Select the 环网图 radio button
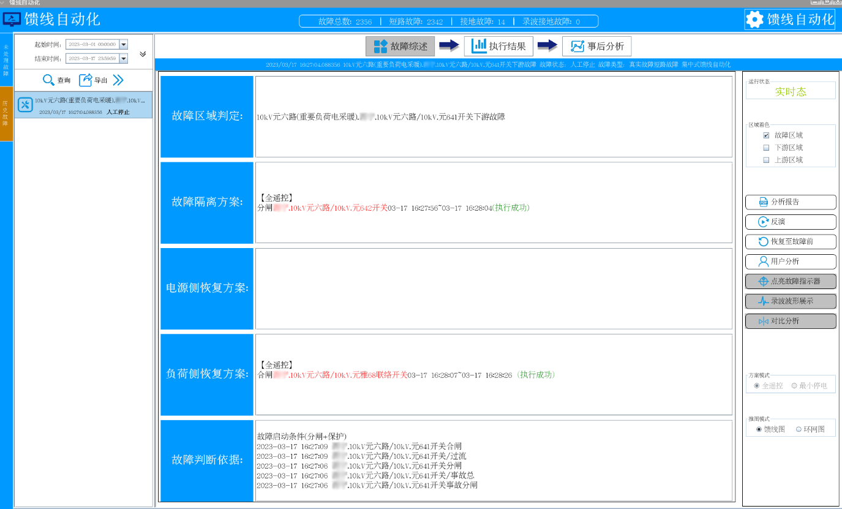This screenshot has height=509, width=842. click(799, 429)
